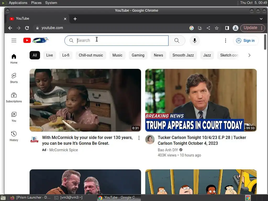This screenshot has width=268, height=201.
Task: Switch to vm3@vm3 terminal taskbar entry
Action: pos(68,198)
